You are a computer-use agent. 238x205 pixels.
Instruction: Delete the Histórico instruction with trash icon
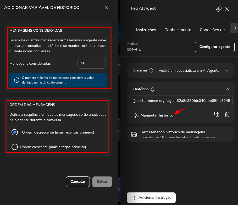click(227, 114)
